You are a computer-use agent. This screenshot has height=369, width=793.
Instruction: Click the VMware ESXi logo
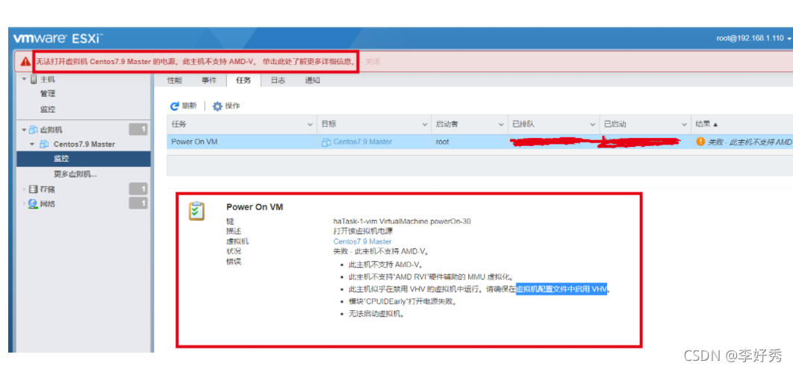click(x=58, y=38)
